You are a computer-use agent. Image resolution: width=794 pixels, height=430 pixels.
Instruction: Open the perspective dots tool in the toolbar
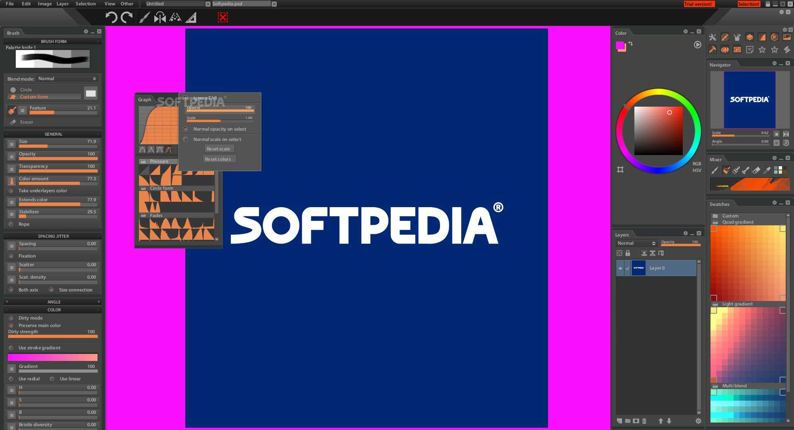click(175, 17)
